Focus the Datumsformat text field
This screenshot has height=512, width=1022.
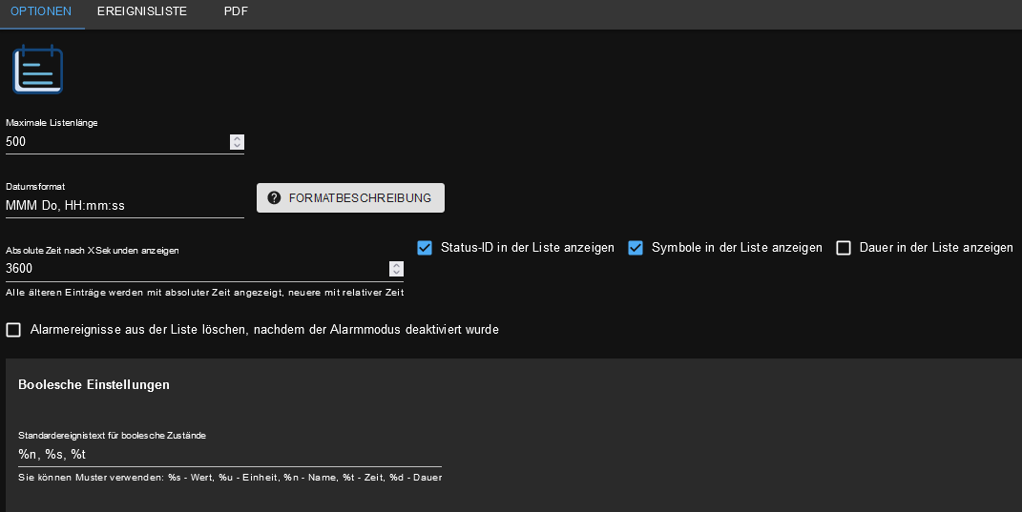(x=124, y=205)
